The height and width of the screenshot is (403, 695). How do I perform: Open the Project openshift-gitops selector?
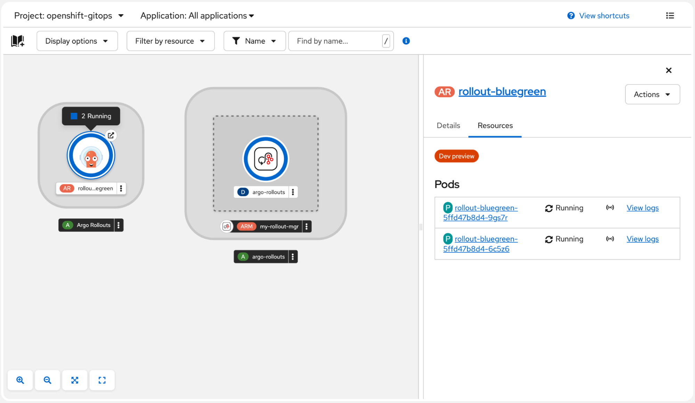click(69, 16)
